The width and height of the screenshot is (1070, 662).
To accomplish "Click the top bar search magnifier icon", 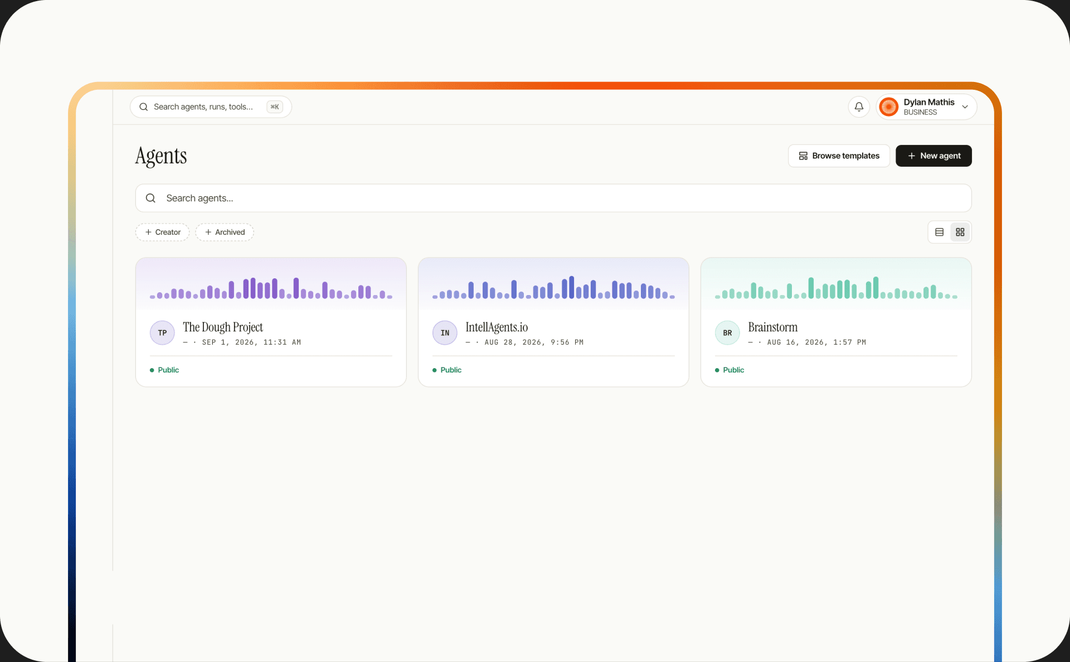I will click(143, 107).
